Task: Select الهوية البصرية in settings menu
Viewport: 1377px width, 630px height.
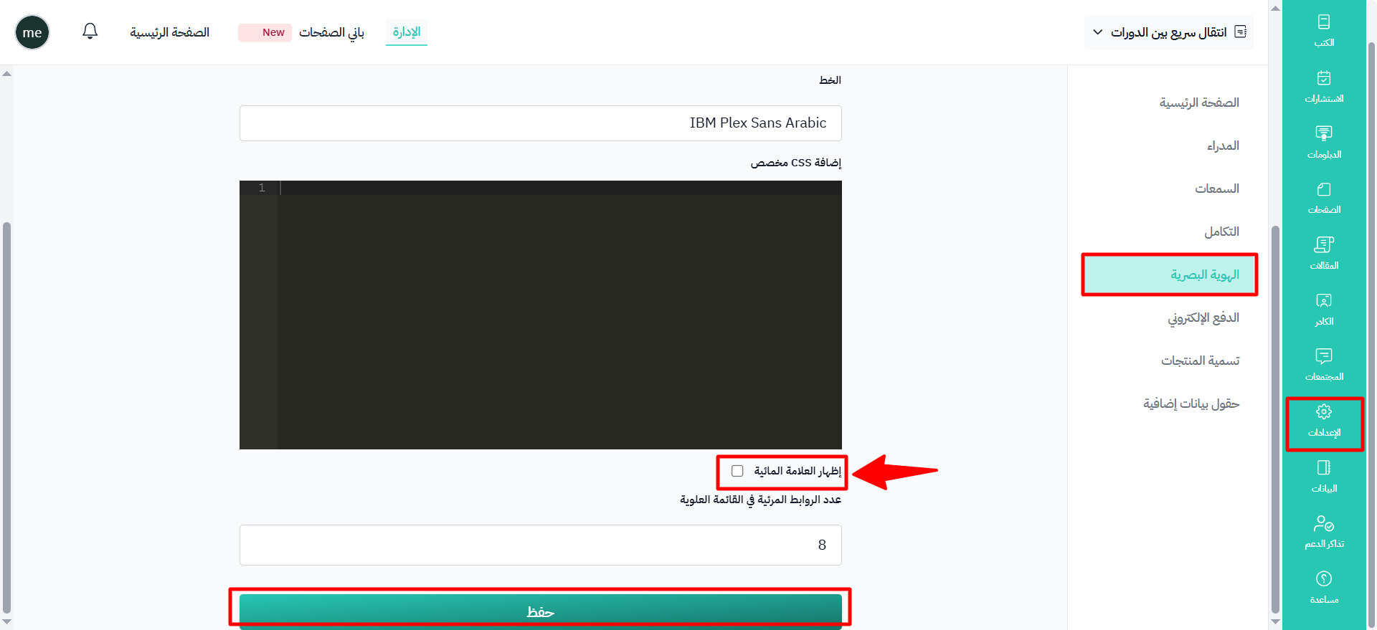Action: click(1204, 275)
